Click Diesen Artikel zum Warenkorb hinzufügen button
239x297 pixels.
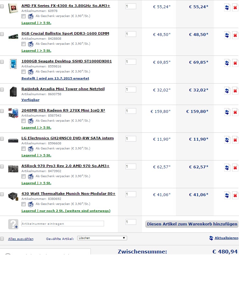pyautogui.click(x=192, y=224)
